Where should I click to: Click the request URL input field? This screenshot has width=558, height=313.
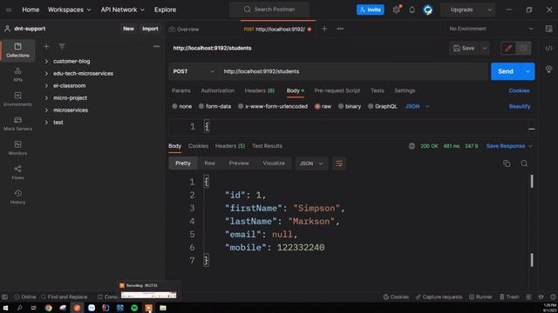pos(353,71)
